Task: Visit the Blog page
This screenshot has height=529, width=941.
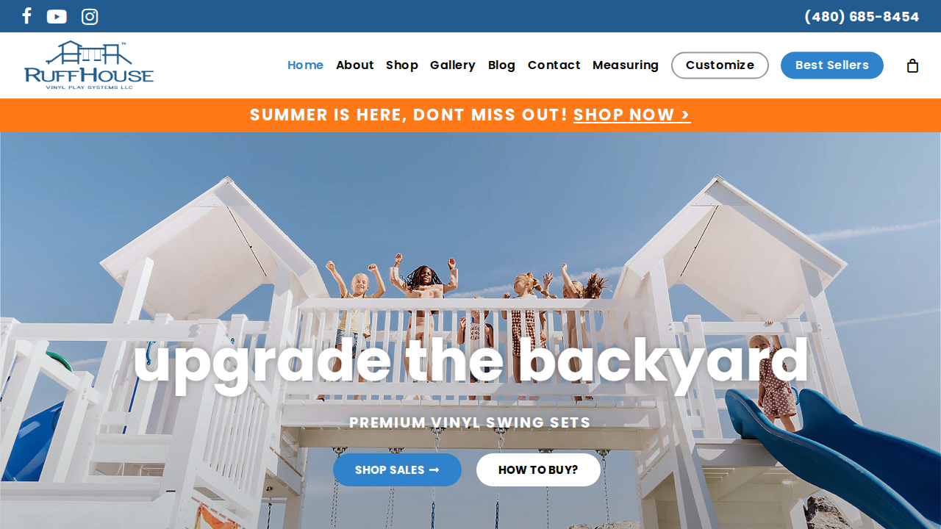Action: pos(501,65)
